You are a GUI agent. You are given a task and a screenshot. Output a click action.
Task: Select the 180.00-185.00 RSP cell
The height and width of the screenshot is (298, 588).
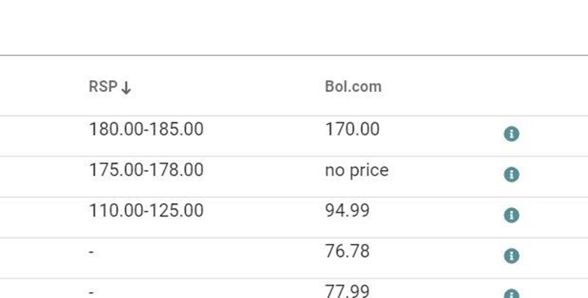(x=146, y=130)
